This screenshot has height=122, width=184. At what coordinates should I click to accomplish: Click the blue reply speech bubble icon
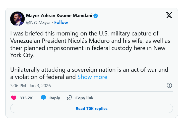click(43, 98)
